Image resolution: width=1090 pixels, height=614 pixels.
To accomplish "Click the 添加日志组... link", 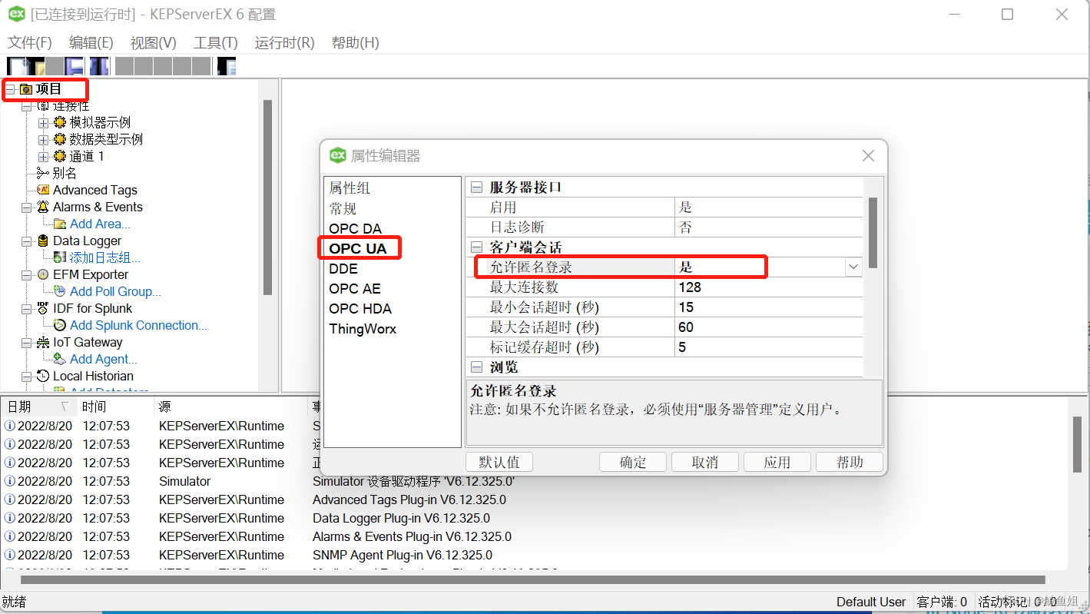I will click(105, 258).
